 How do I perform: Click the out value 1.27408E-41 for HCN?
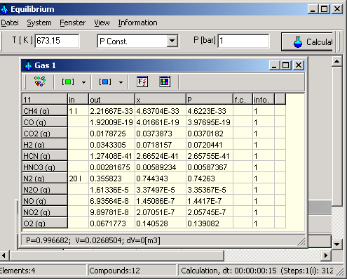click(111, 156)
